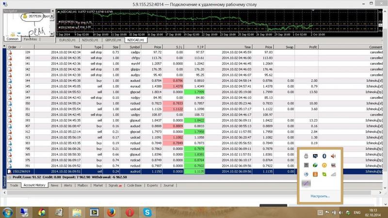Image resolution: width=388 pixels, height=218 pixels.
Task: Click the Bluetooth icon in tray popup
Action: coord(323,156)
